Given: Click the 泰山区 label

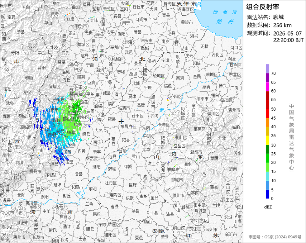Looking at the screenshot, I should click(180, 138).
